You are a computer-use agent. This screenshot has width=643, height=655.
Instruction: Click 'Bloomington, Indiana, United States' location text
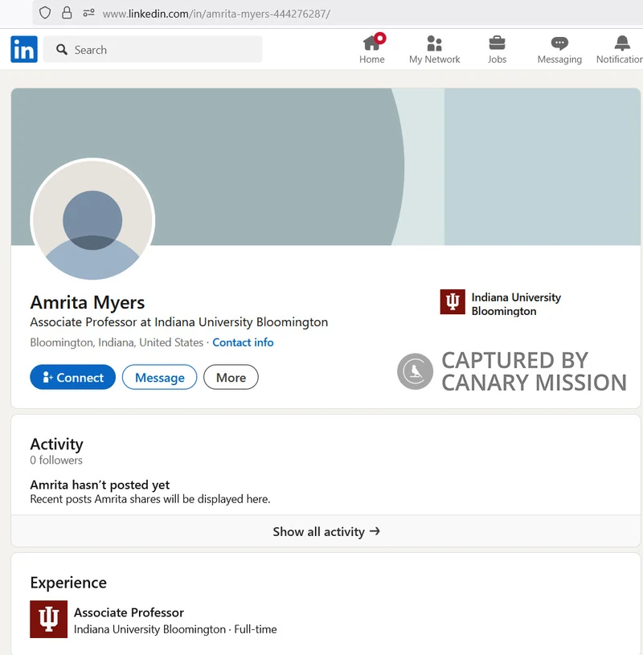pos(117,342)
